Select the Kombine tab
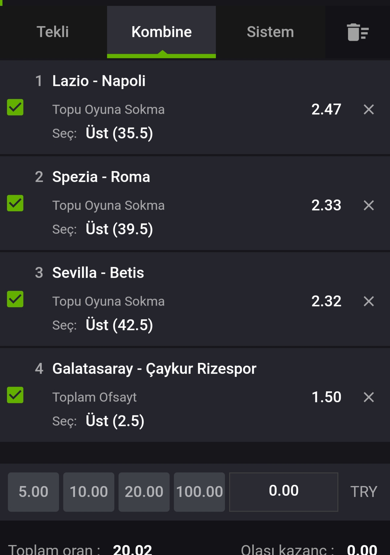The width and height of the screenshot is (390, 555). pyautogui.click(x=161, y=32)
